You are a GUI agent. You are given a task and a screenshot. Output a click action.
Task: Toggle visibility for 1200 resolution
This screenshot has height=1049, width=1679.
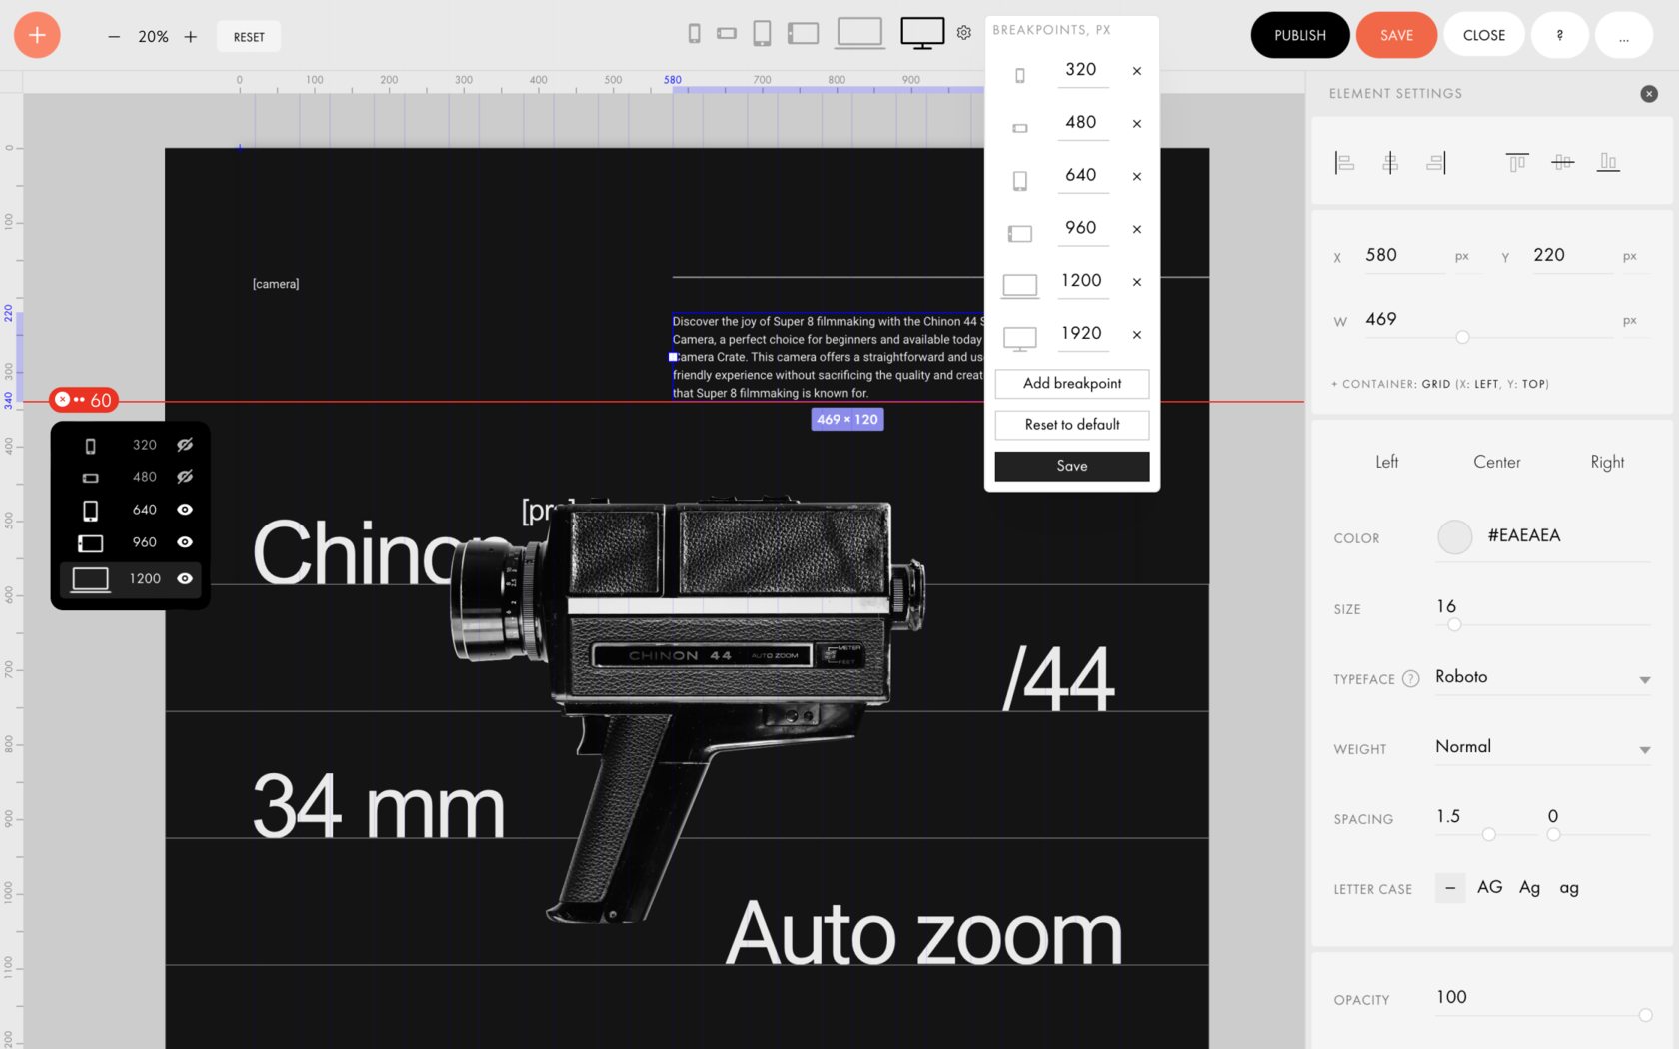(185, 578)
